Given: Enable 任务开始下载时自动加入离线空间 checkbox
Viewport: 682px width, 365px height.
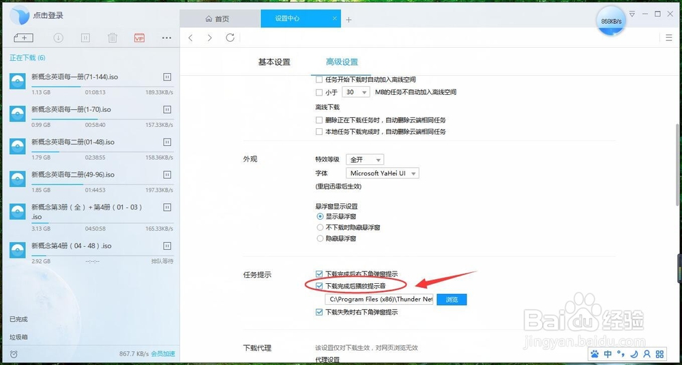Looking at the screenshot, I should pos(318,80).
